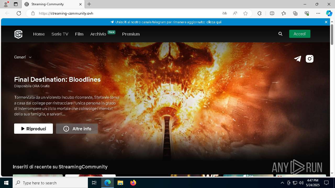Open the Instagram profile icon
This screenshot has height=188, width=335.
310,59
